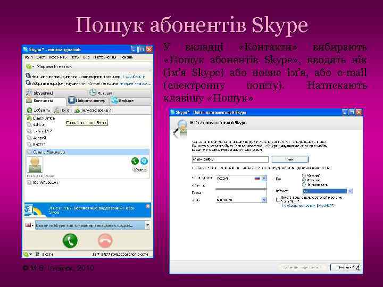The height and width of the screenshot is (287, 383).
Task: Click the magnifier icon of Поиск
Action: 56,111
